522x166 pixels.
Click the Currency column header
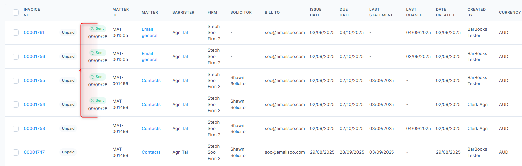point(510,12)
